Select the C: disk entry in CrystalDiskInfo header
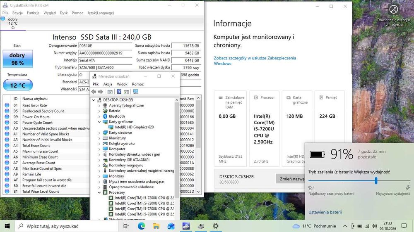This screenshot has width=414, height=232. (13, 23)
